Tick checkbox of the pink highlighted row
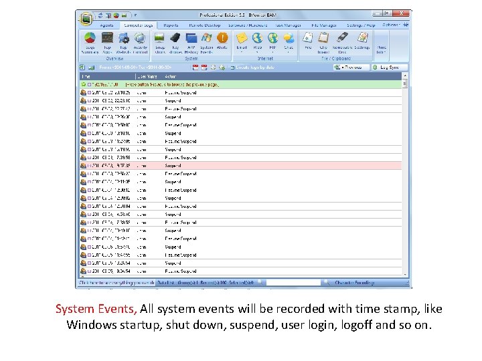 coord(90,166)
